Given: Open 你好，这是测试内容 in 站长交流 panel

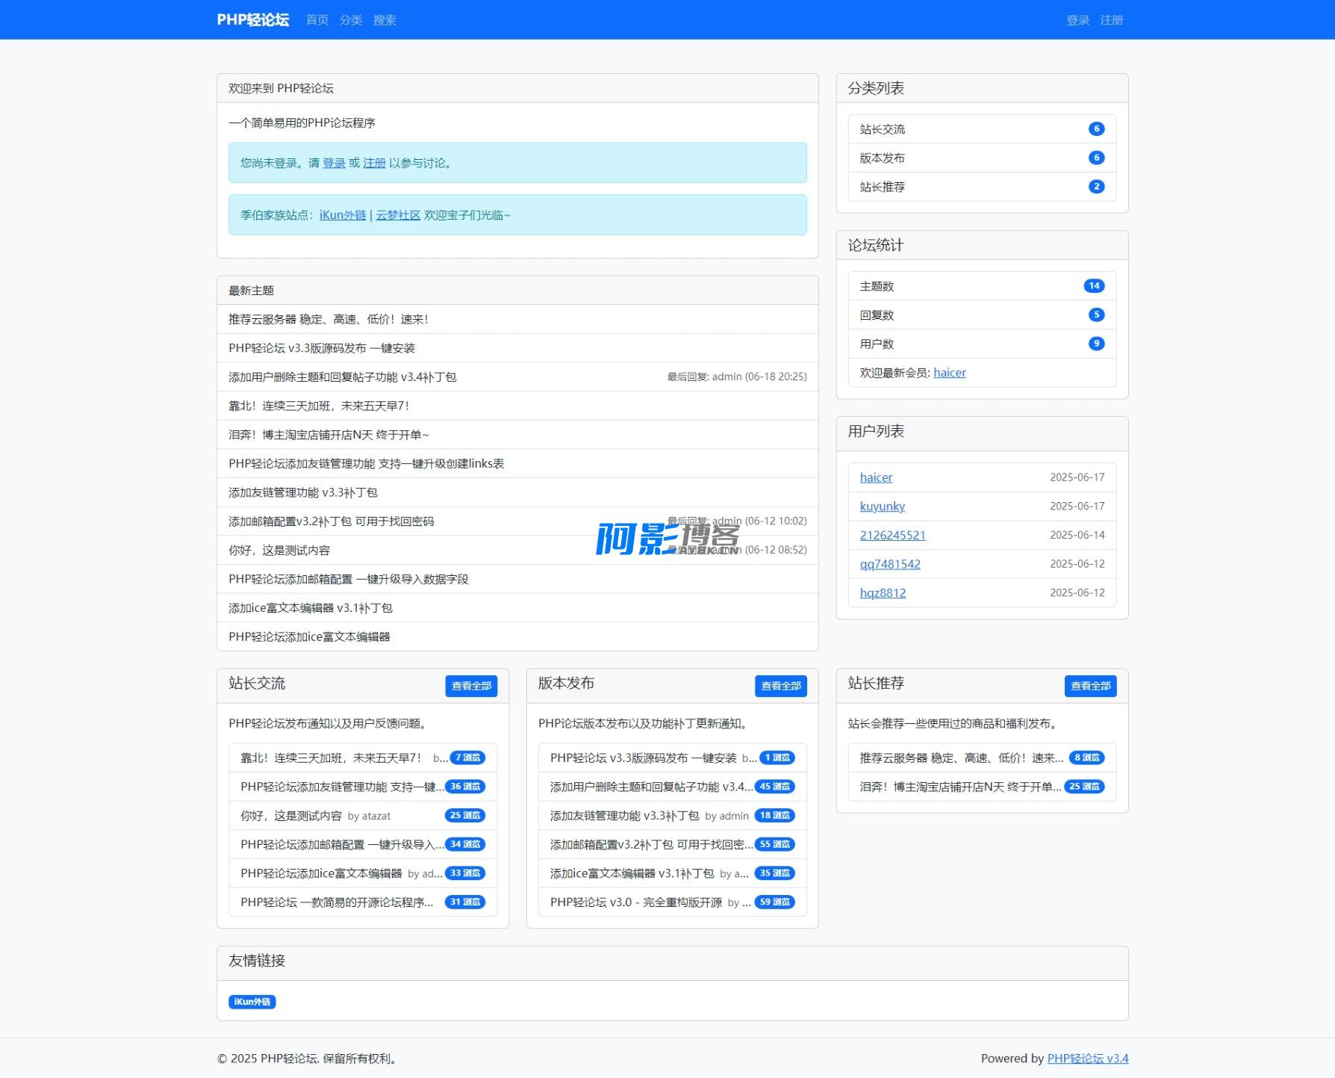Looking at the screenshot, I should (x=291, y=816).
